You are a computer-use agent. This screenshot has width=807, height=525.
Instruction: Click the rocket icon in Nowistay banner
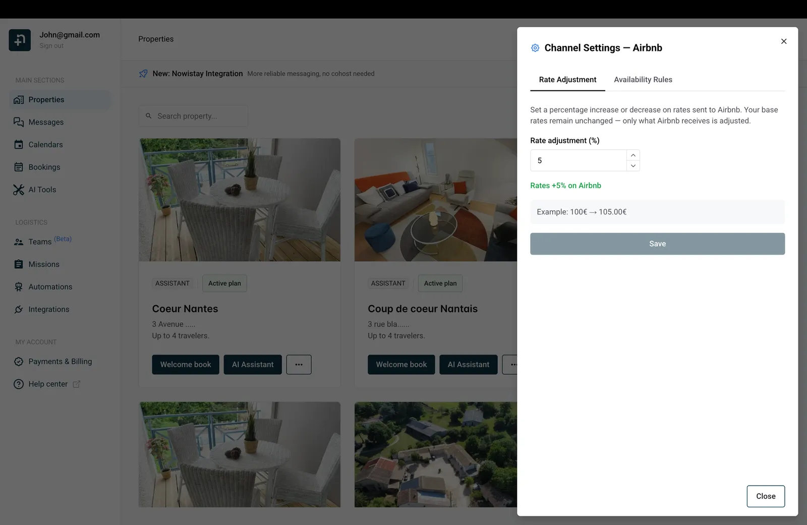coord(143,74)
